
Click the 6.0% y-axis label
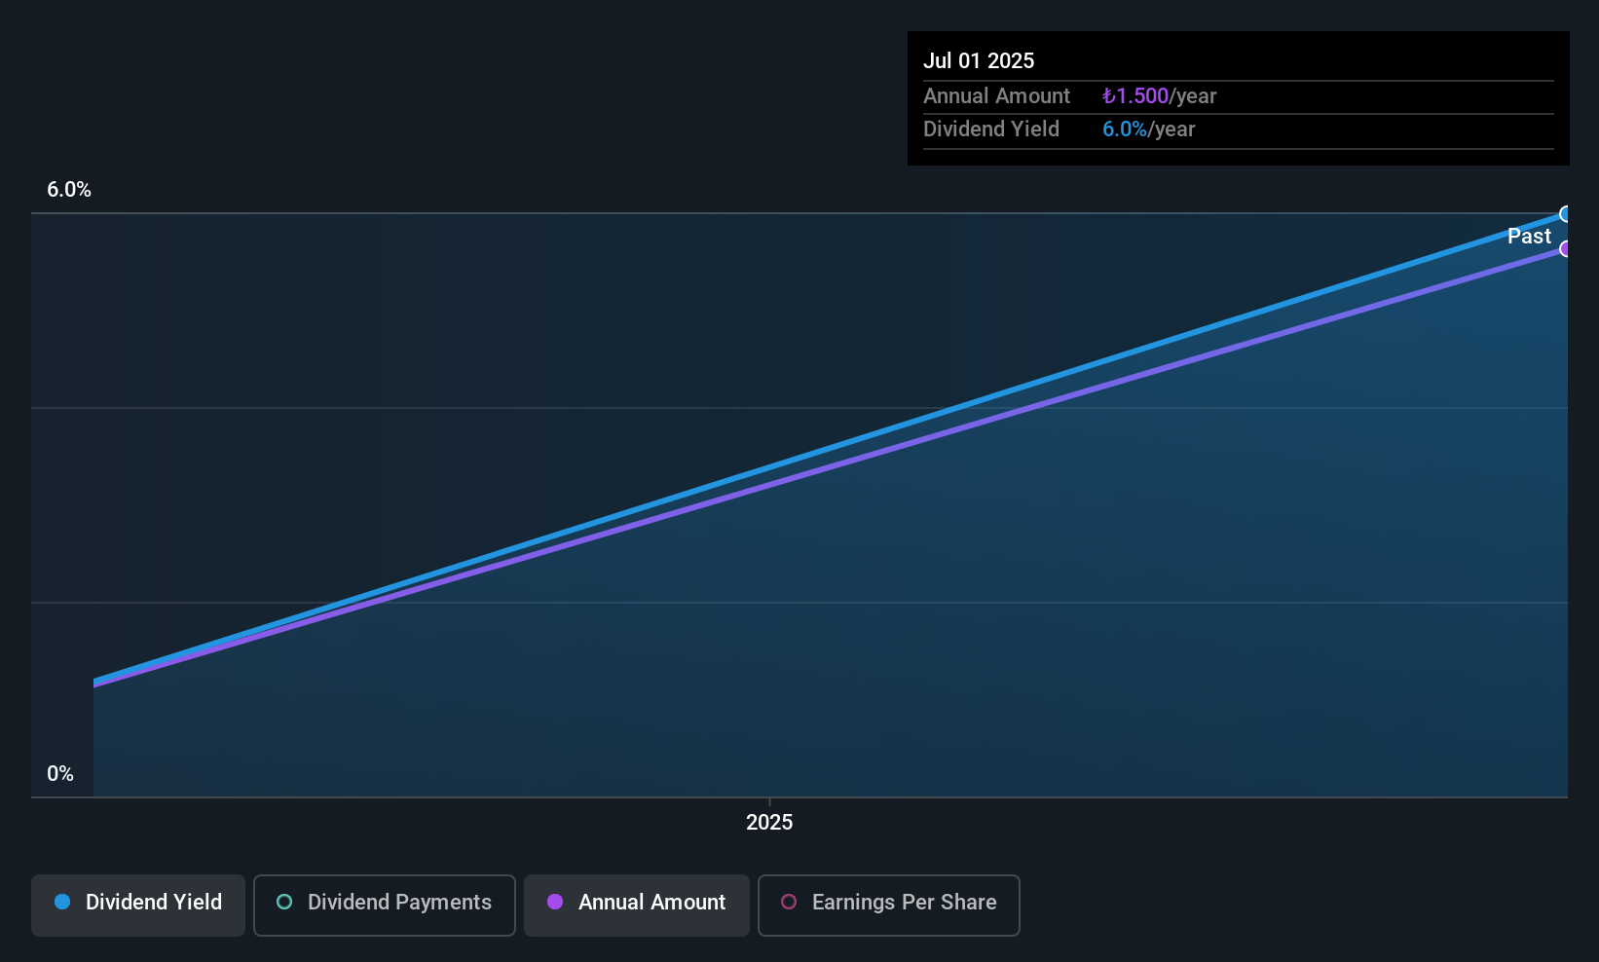(69, 190)
